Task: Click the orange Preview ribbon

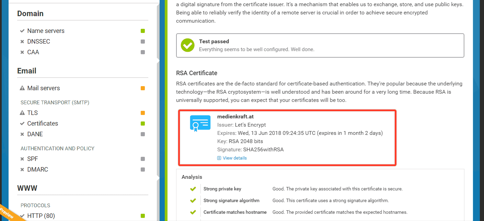Action: (x=8, y=213)
